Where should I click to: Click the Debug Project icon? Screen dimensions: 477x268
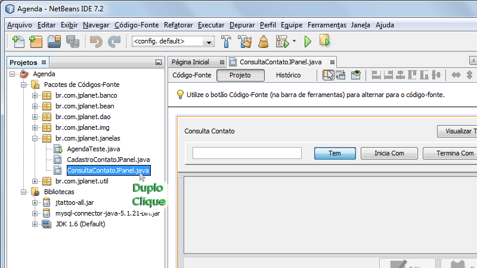point(282,42)
